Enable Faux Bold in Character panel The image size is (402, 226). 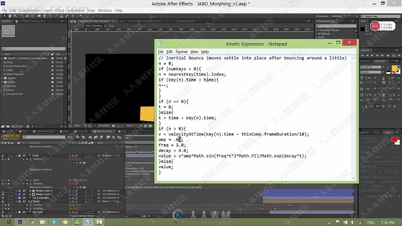coord(366,106)
